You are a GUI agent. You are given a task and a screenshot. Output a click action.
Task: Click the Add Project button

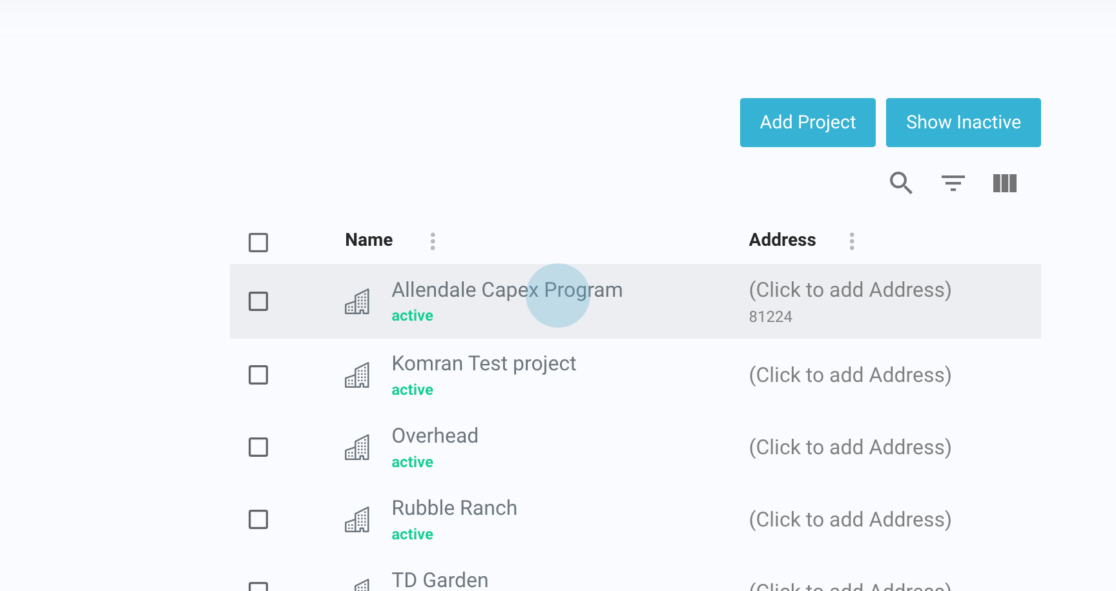(807, 123)
